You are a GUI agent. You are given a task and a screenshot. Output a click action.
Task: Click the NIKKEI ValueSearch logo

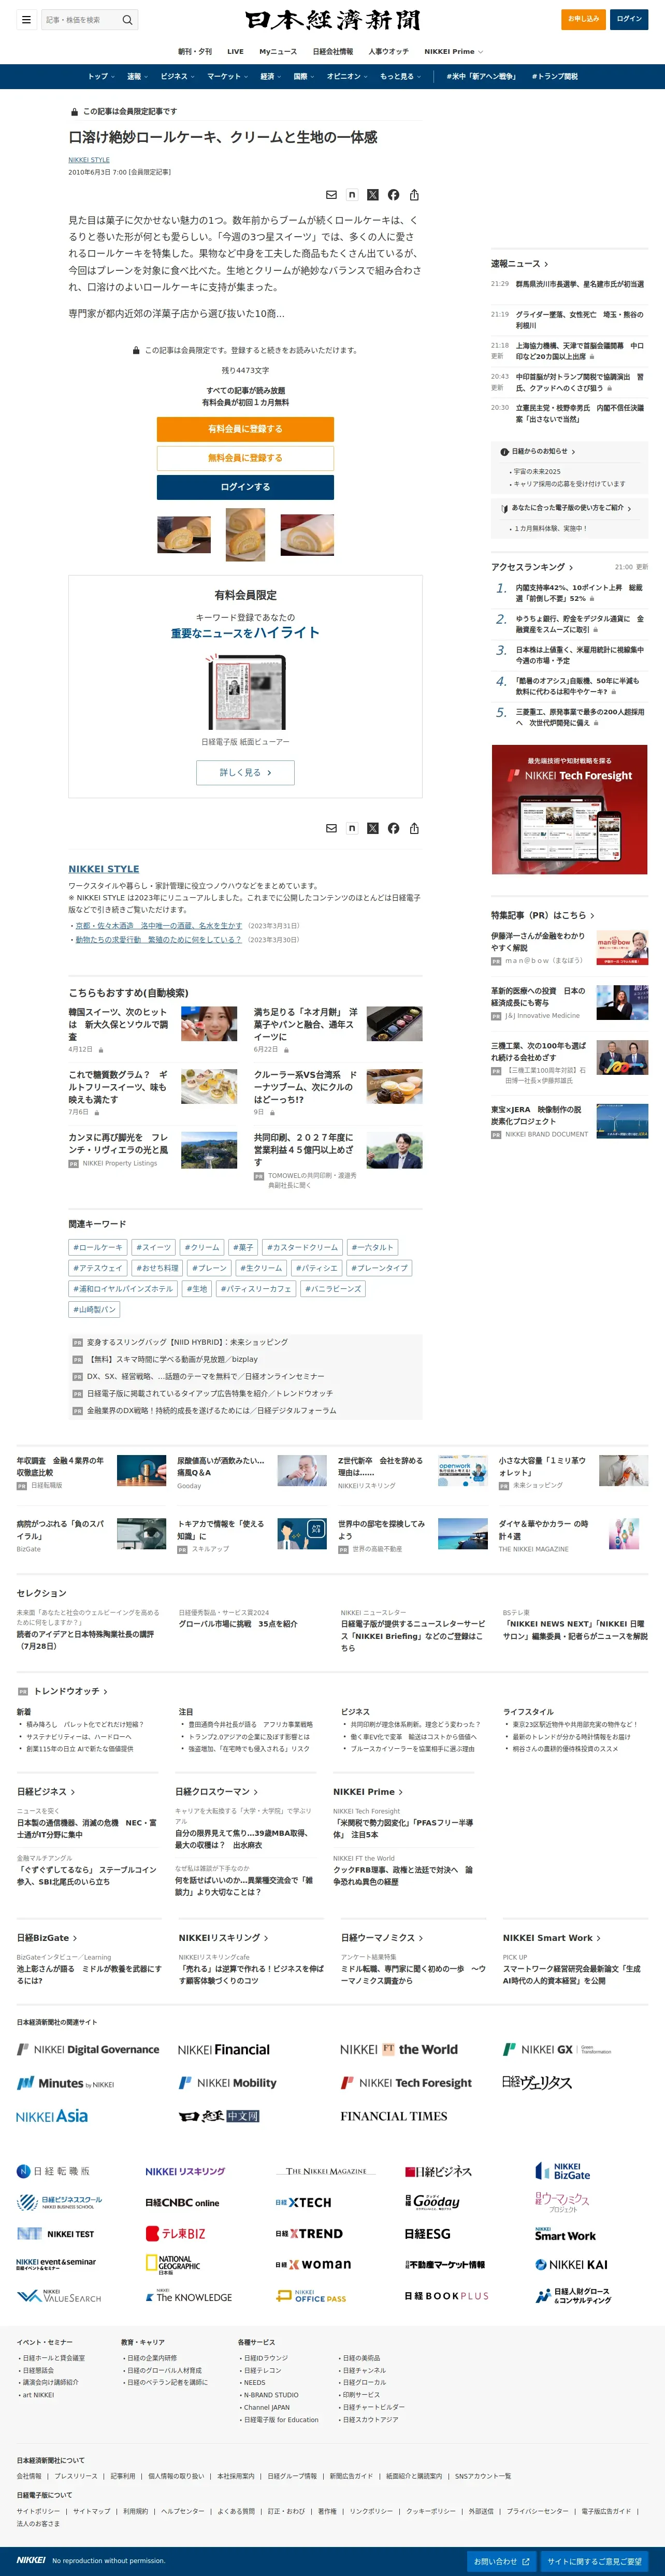click(x=59, y=2296)
